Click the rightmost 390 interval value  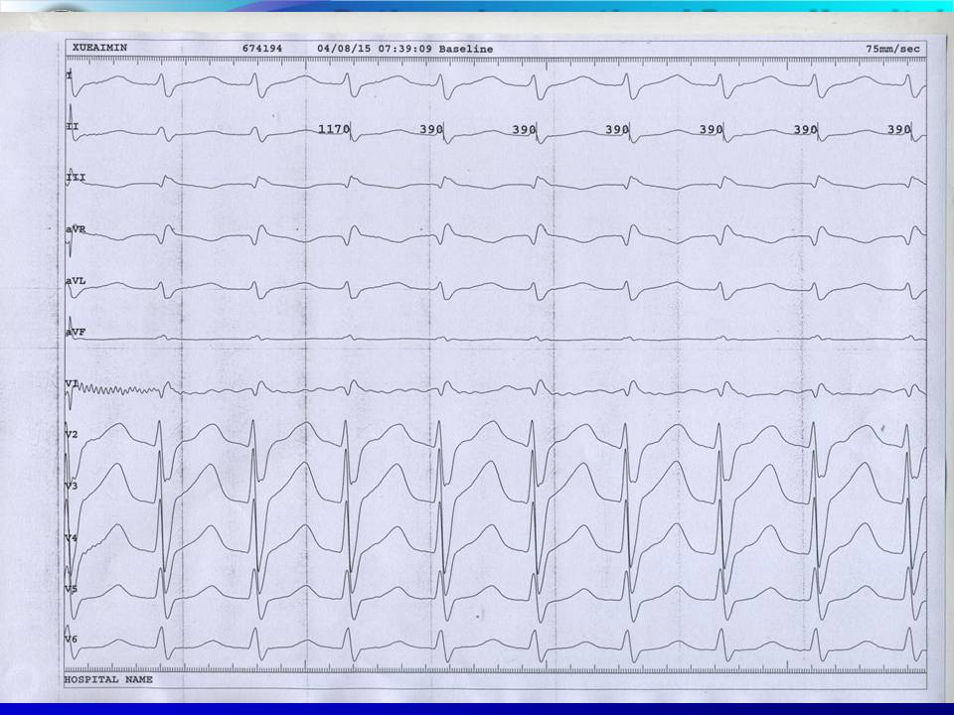898,129
